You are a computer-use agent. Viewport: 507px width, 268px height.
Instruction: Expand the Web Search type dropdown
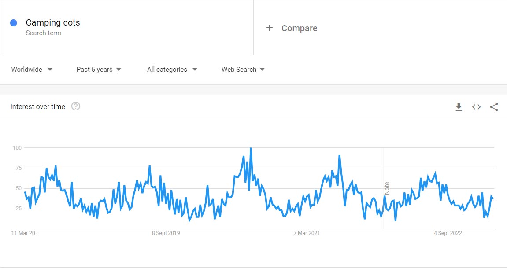click(x=243, y=70)
